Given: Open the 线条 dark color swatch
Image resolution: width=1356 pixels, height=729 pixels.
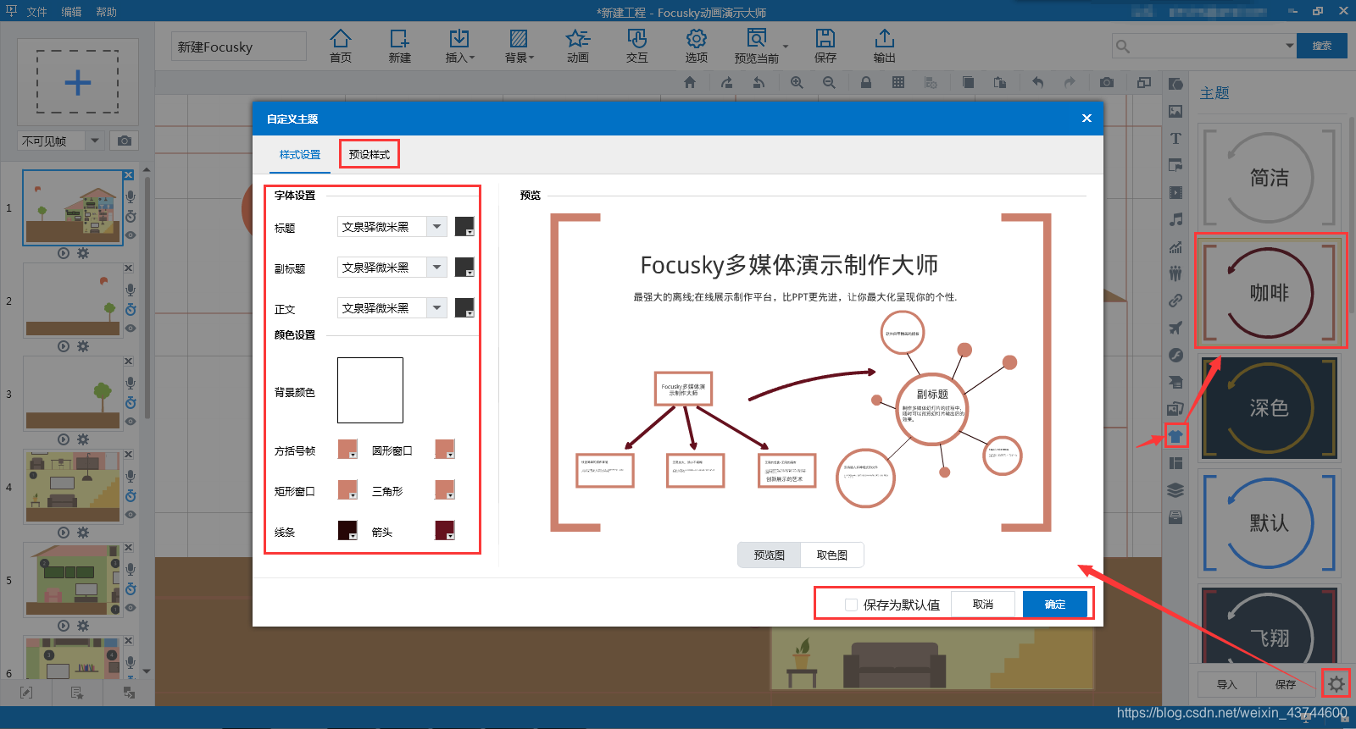Looking at the screenshot, I should 347,531.
